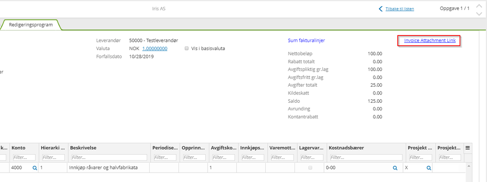
Task: Click the grid scrollbar up arrow
Action: click(x=468, y=166)
